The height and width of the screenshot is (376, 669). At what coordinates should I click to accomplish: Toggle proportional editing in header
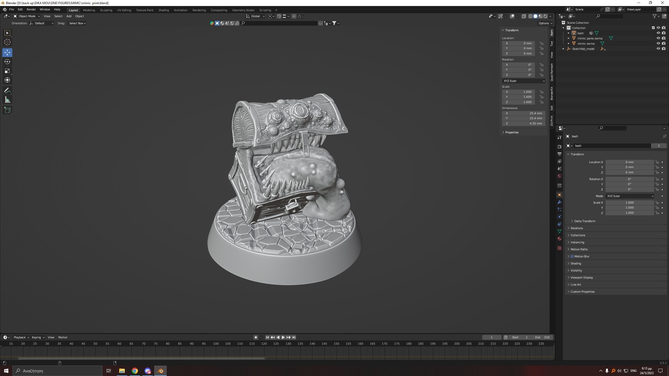[x=294, y=16]
